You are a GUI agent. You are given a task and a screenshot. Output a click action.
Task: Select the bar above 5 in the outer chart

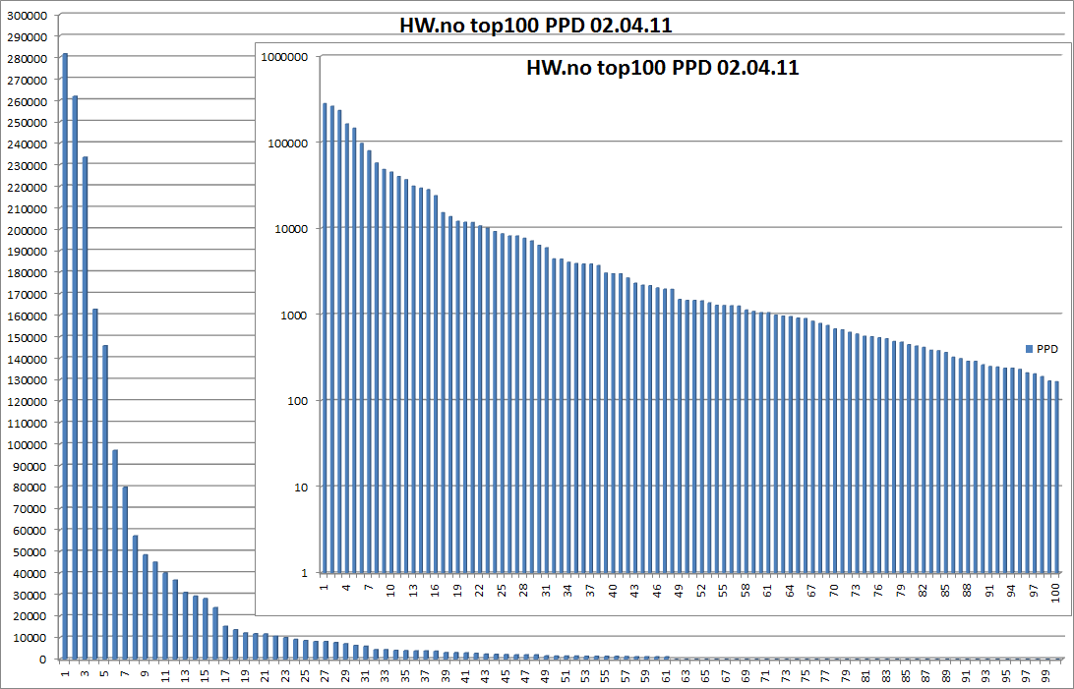pos(105,502)
